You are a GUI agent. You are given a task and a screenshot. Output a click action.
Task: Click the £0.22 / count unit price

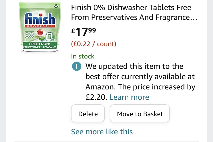coord(94,44)
